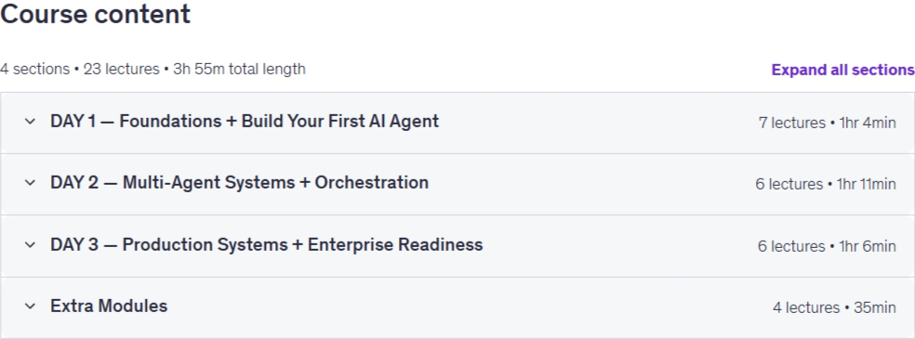Select DAY 3 — Production Systems + Enterprise Readiness
The image size is (915, 339).
click(x=267, y=244)
